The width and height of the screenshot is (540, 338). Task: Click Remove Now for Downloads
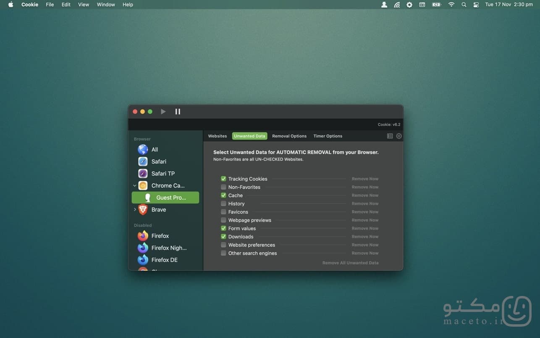pyautogui.click(x=365, y=237)
